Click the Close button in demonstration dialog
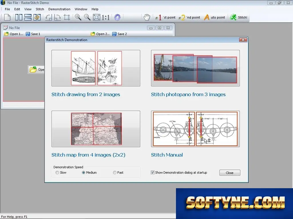 point(230,173)
